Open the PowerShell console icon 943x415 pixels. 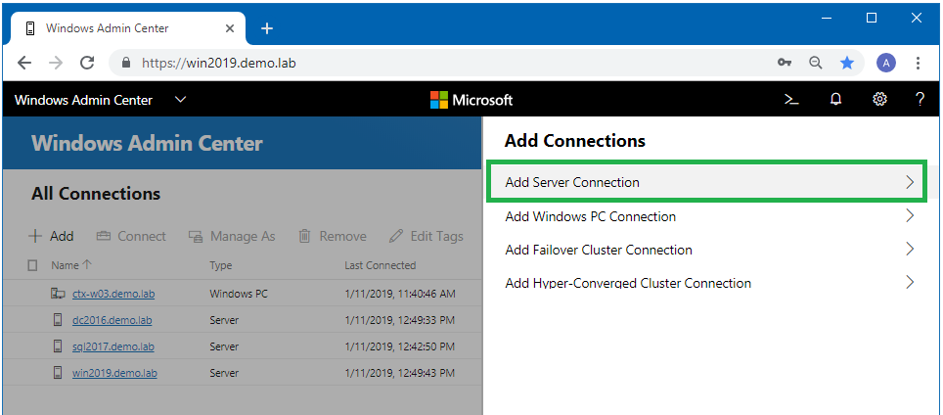pos(791,100)
